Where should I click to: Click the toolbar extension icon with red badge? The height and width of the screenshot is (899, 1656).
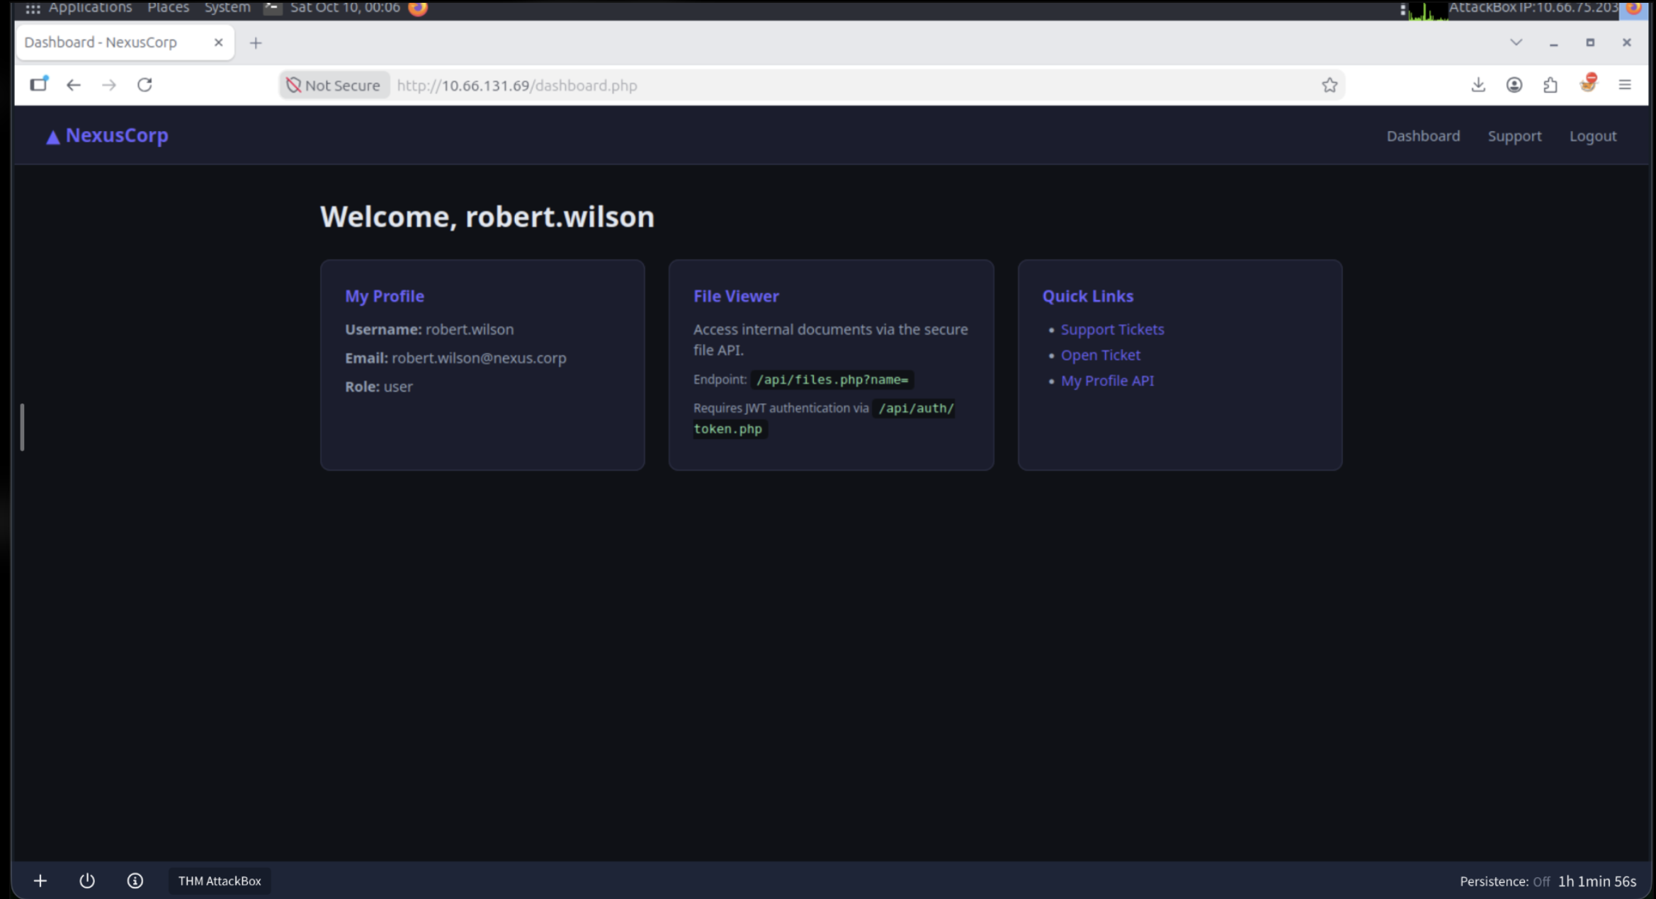click(x=1587, y=84)
